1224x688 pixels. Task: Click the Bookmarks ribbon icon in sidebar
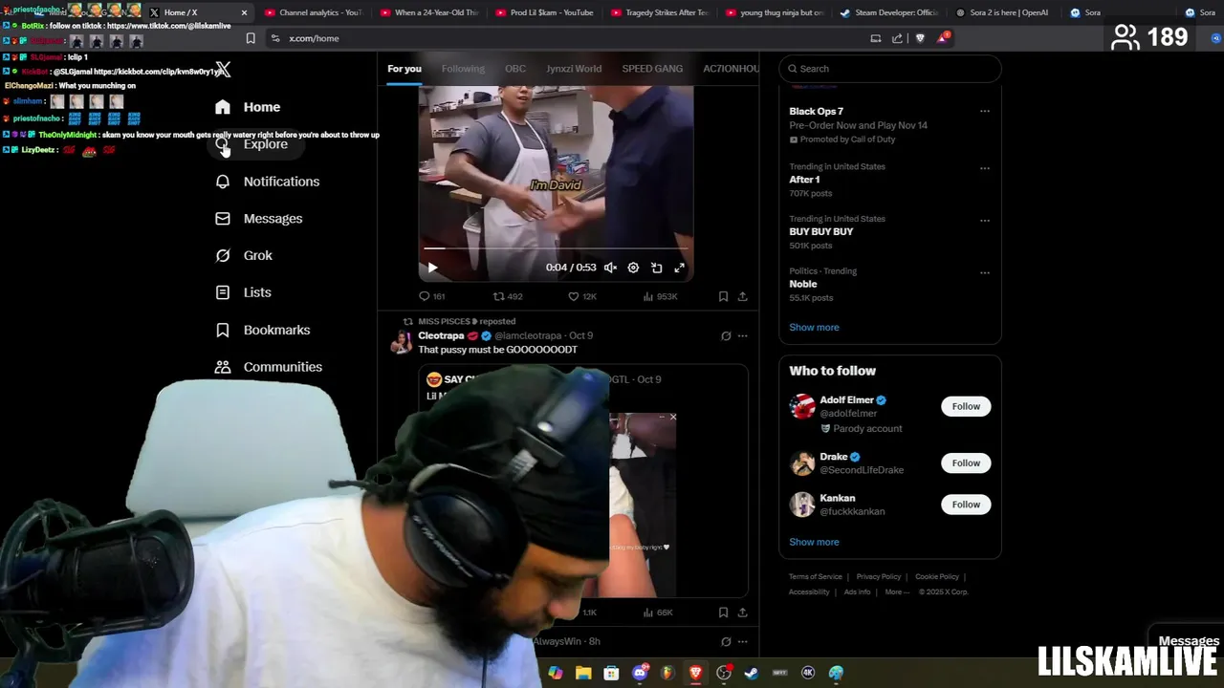pyautogui.click(x=223, y=330)
